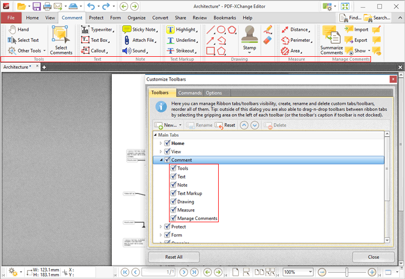Select the Sound comment tool
The width and height of the screenshot is (405, 279).
(135, 51)
